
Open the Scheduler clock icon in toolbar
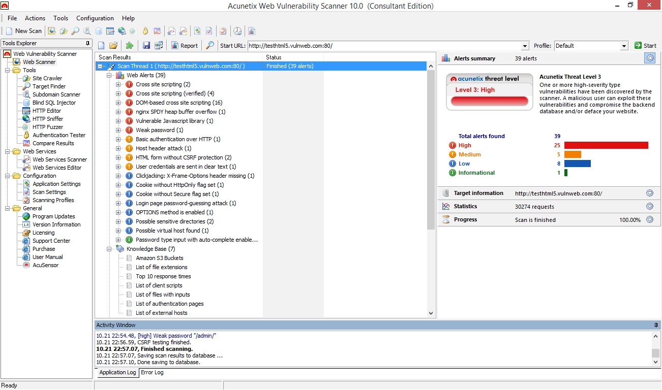[237, 31]
